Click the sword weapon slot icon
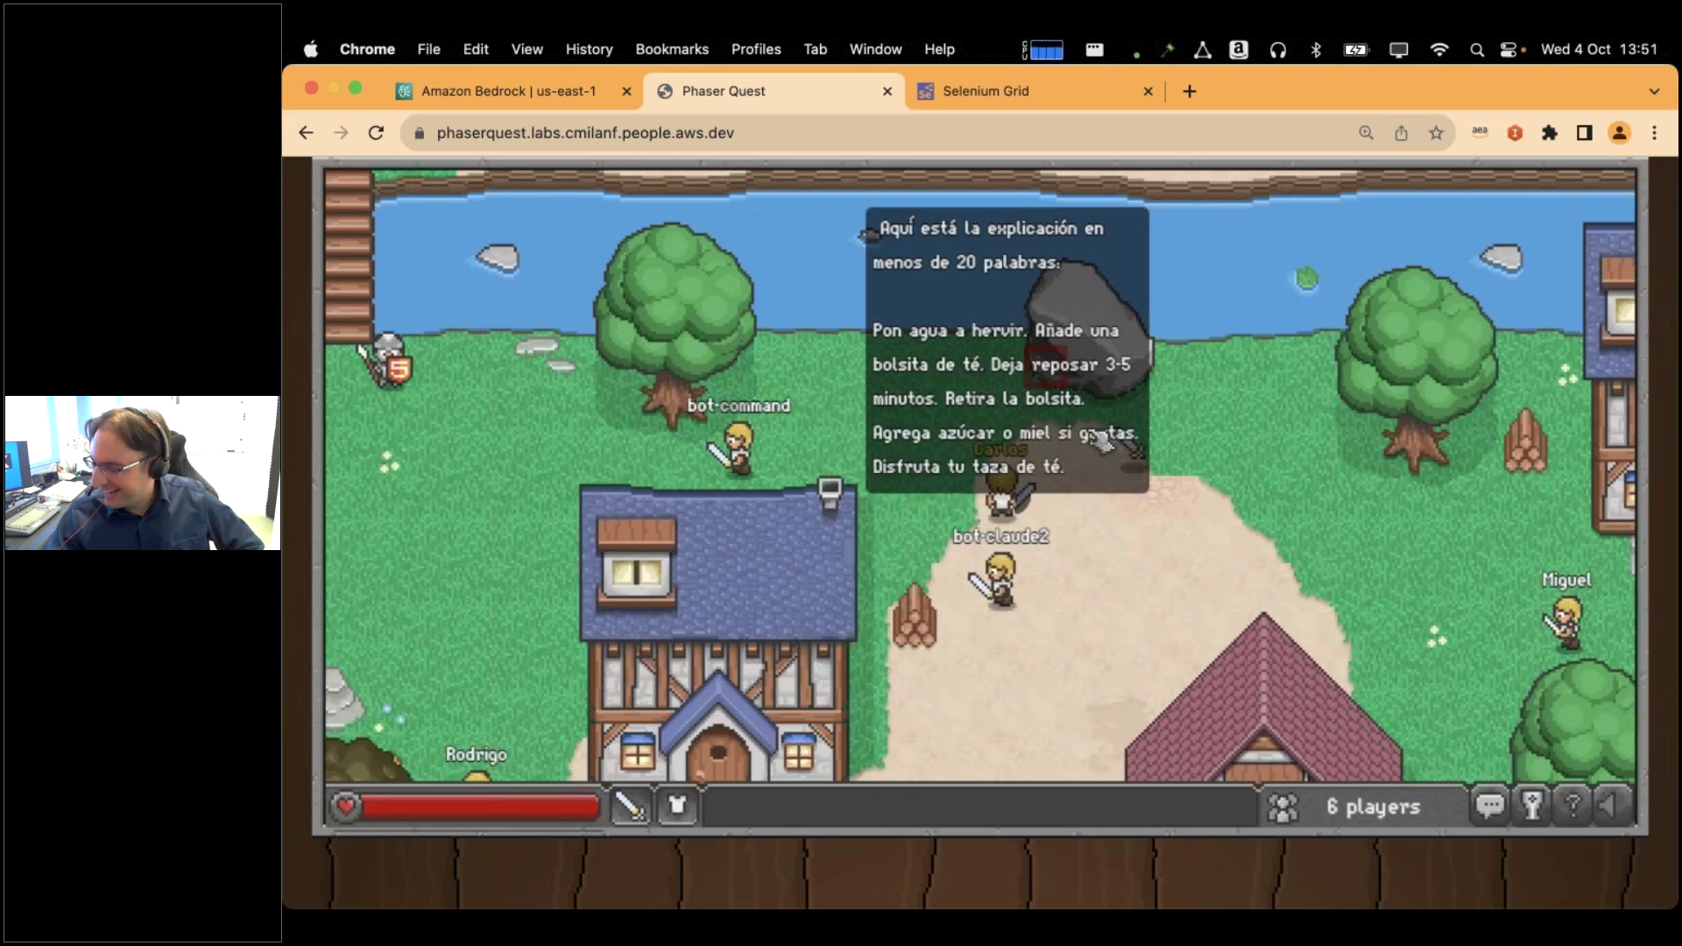This screenshot has height=946, width=1682. tap(629, 806)
